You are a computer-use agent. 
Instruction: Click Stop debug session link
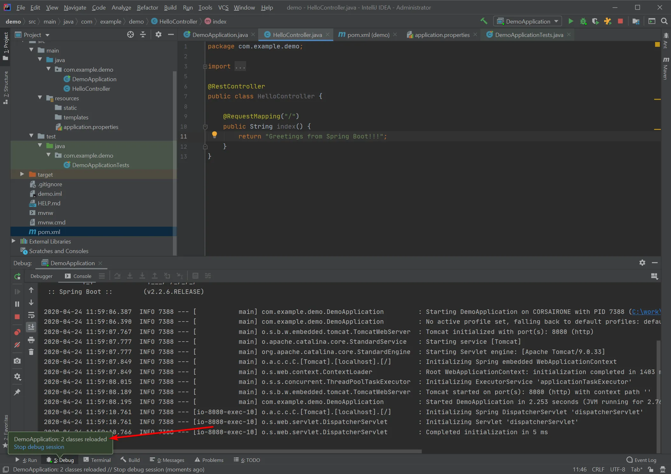39,447
